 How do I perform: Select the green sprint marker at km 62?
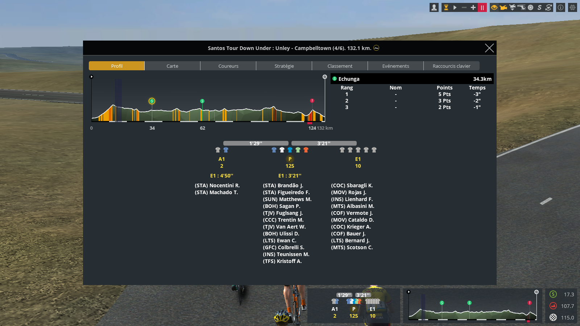[202, 101]
